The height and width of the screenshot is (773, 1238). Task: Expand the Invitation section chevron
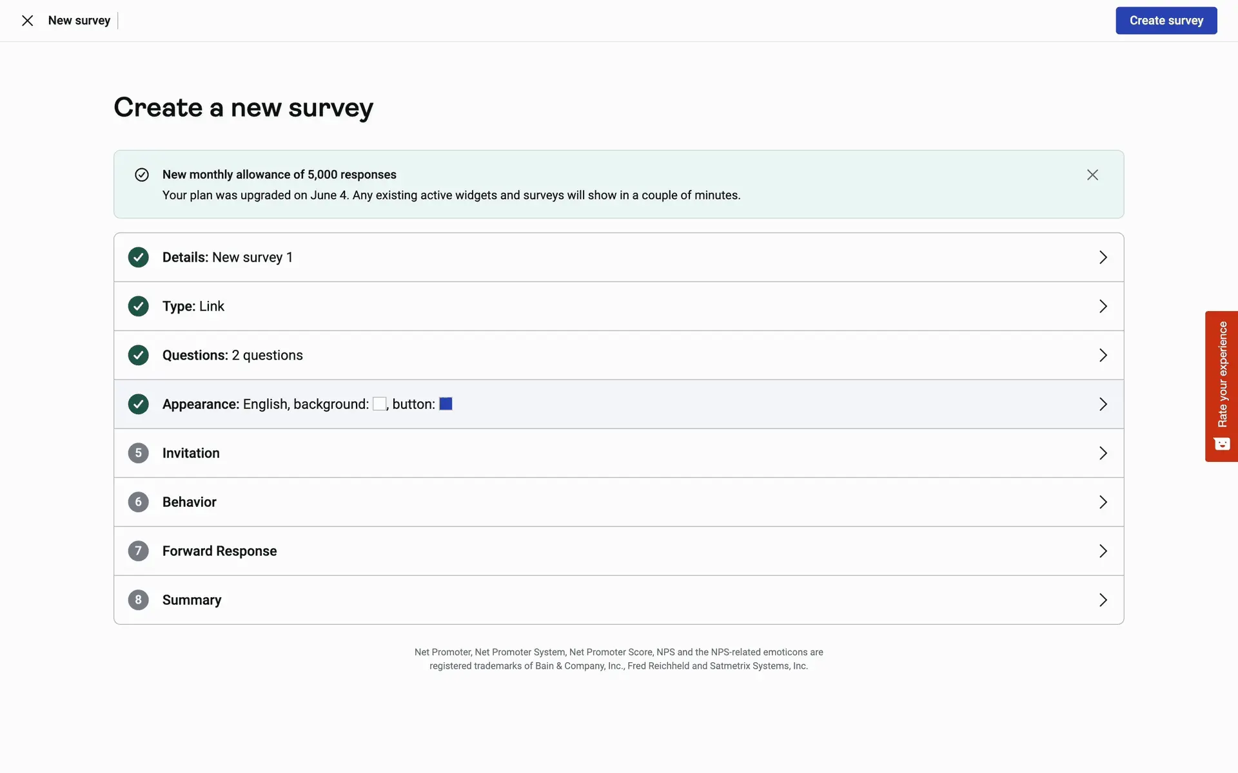pyautogui.click(x=1103, y=453)
